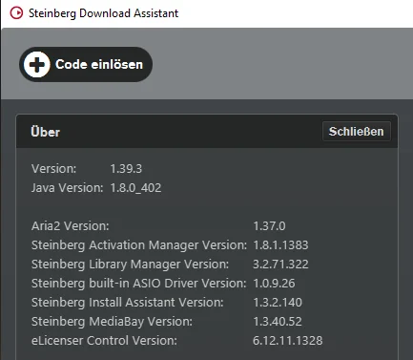Image resolution: width=413 pixels, height=360 pixels.
Task: Select the Java version value 1.8.0_402
Action: click(135, 188)
